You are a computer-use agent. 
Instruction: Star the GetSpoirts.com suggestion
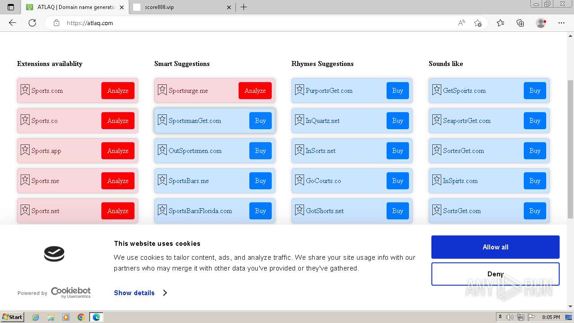[437, 90]
